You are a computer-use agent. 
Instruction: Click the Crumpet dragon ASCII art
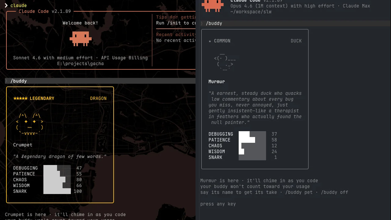click(29, 124)
